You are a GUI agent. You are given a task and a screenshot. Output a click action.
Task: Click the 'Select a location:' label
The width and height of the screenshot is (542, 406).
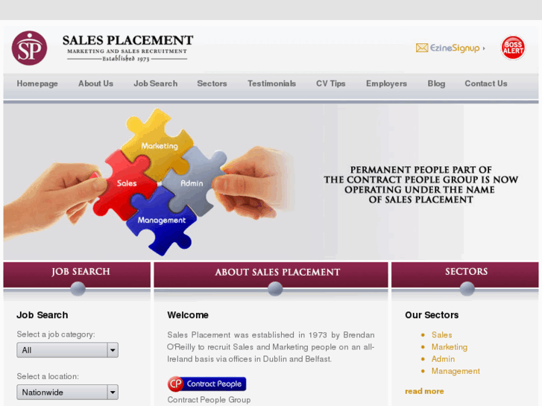[48, 376]
